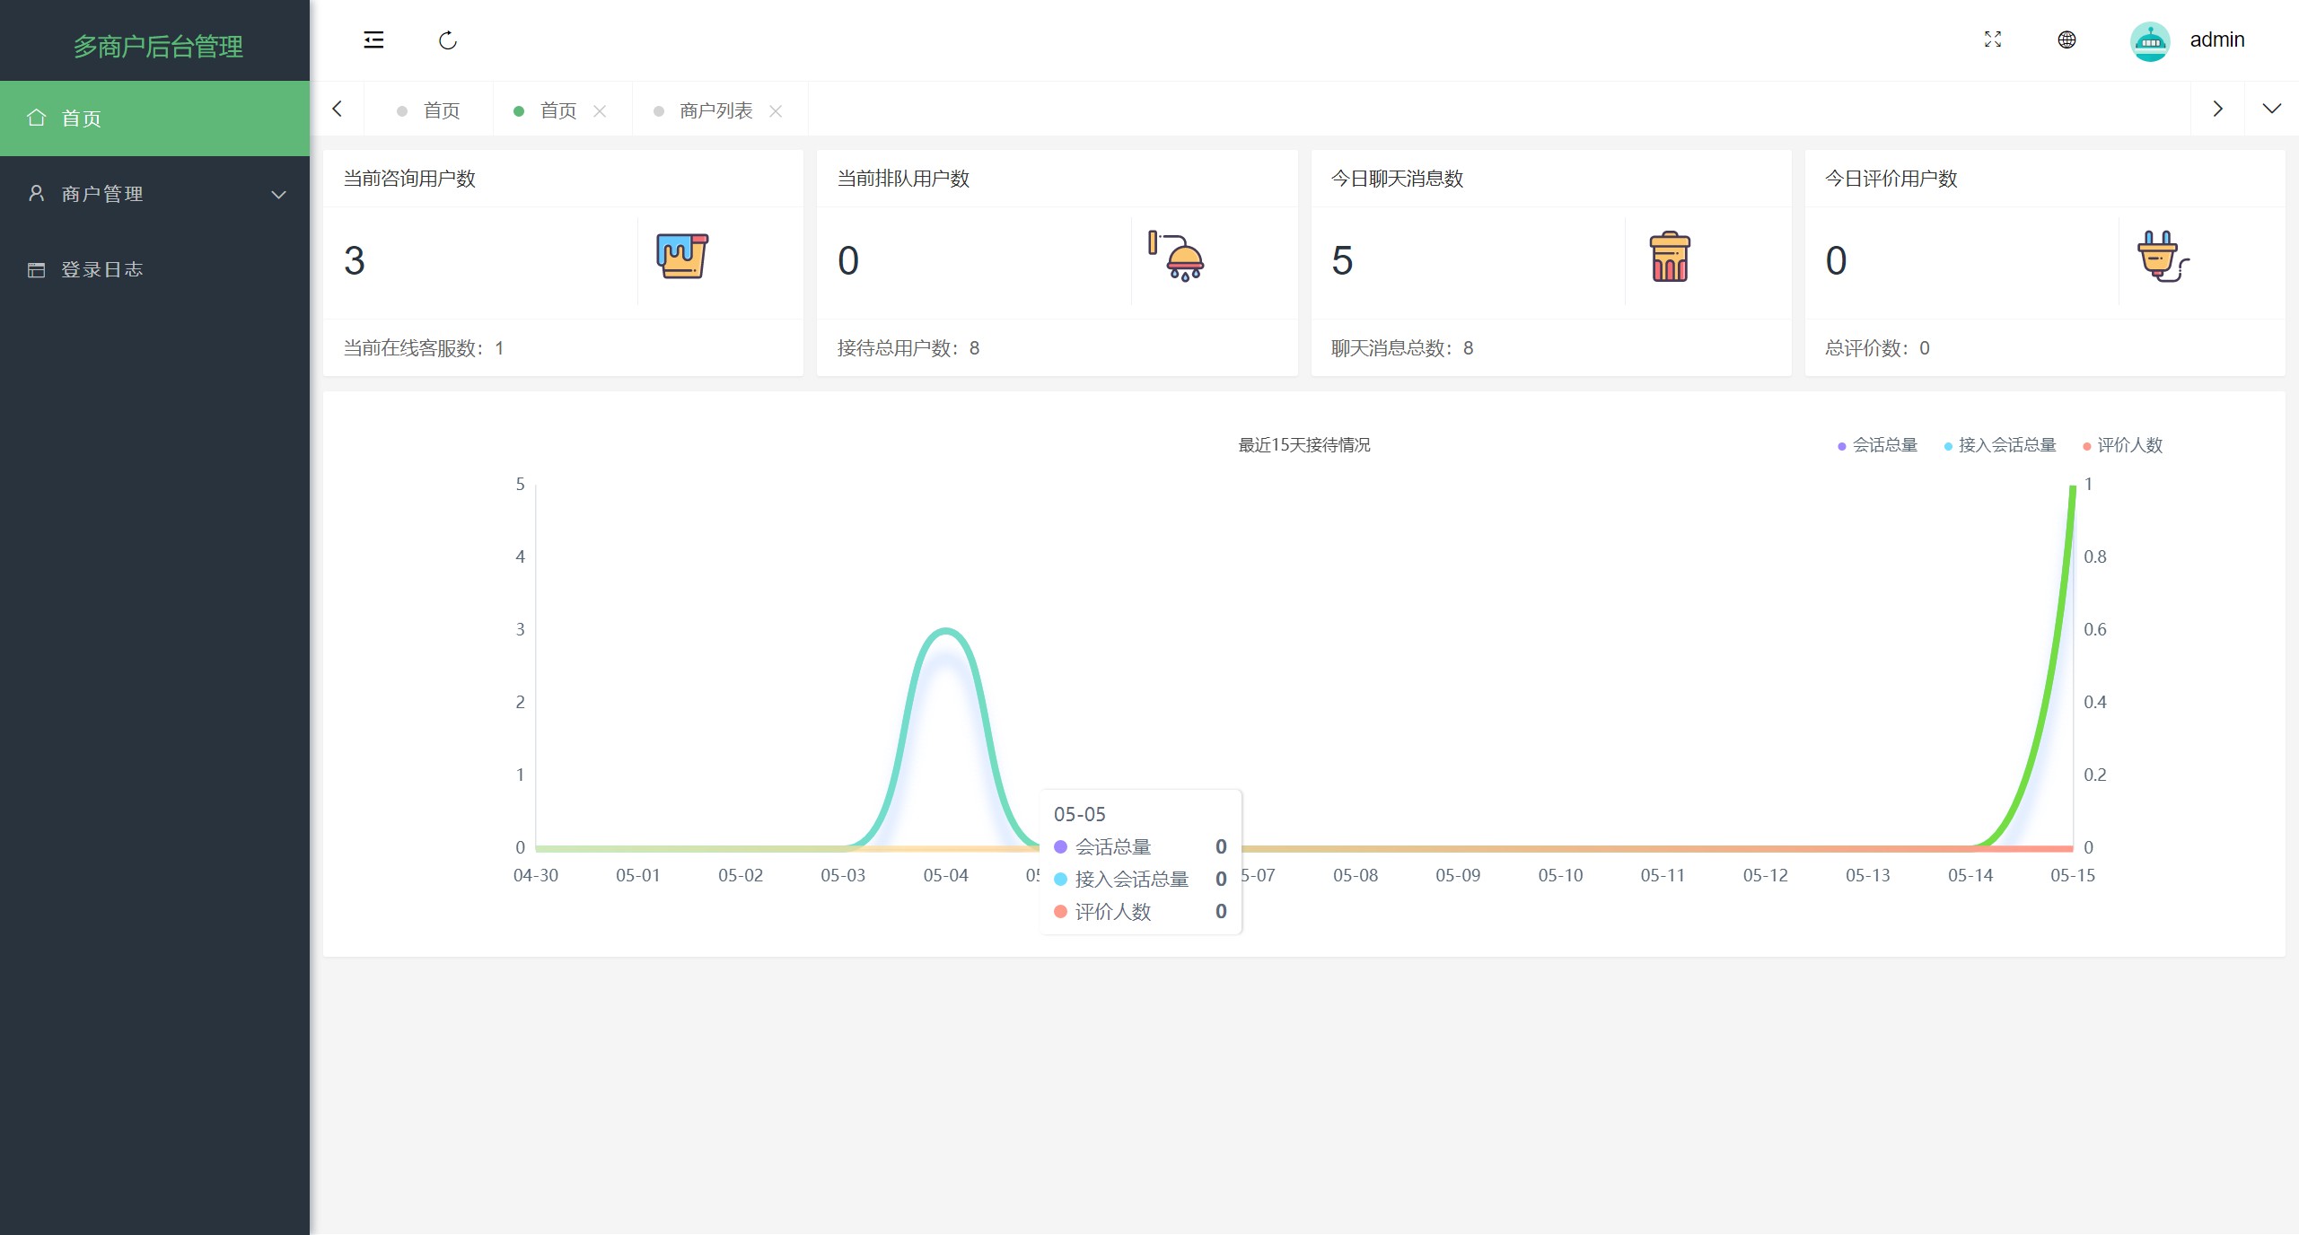The height and width of the screenshot is (1235, 2299).
Task: Click the refresh page icon
Action: [x=448, y=40]
